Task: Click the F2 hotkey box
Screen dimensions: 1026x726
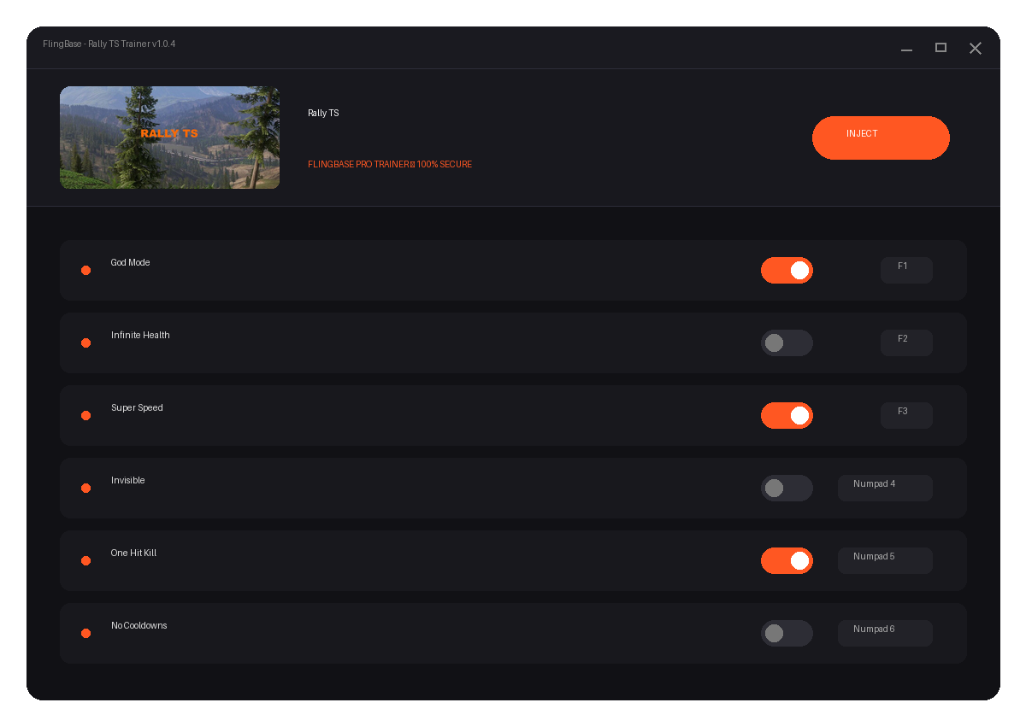Action: [906, 343]
